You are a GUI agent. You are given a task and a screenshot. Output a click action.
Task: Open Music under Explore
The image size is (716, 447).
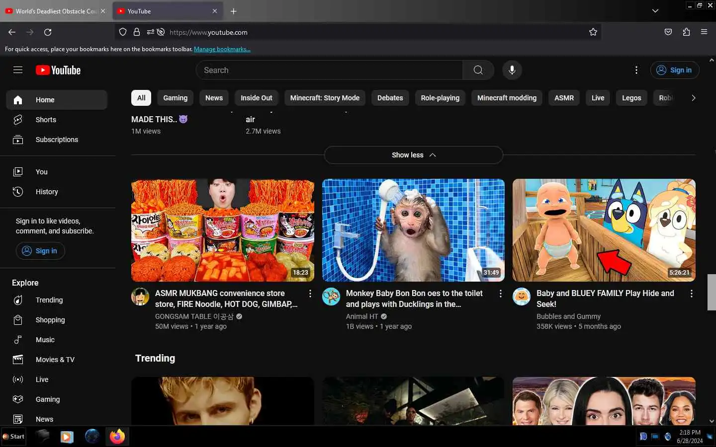tap(57, 340)
